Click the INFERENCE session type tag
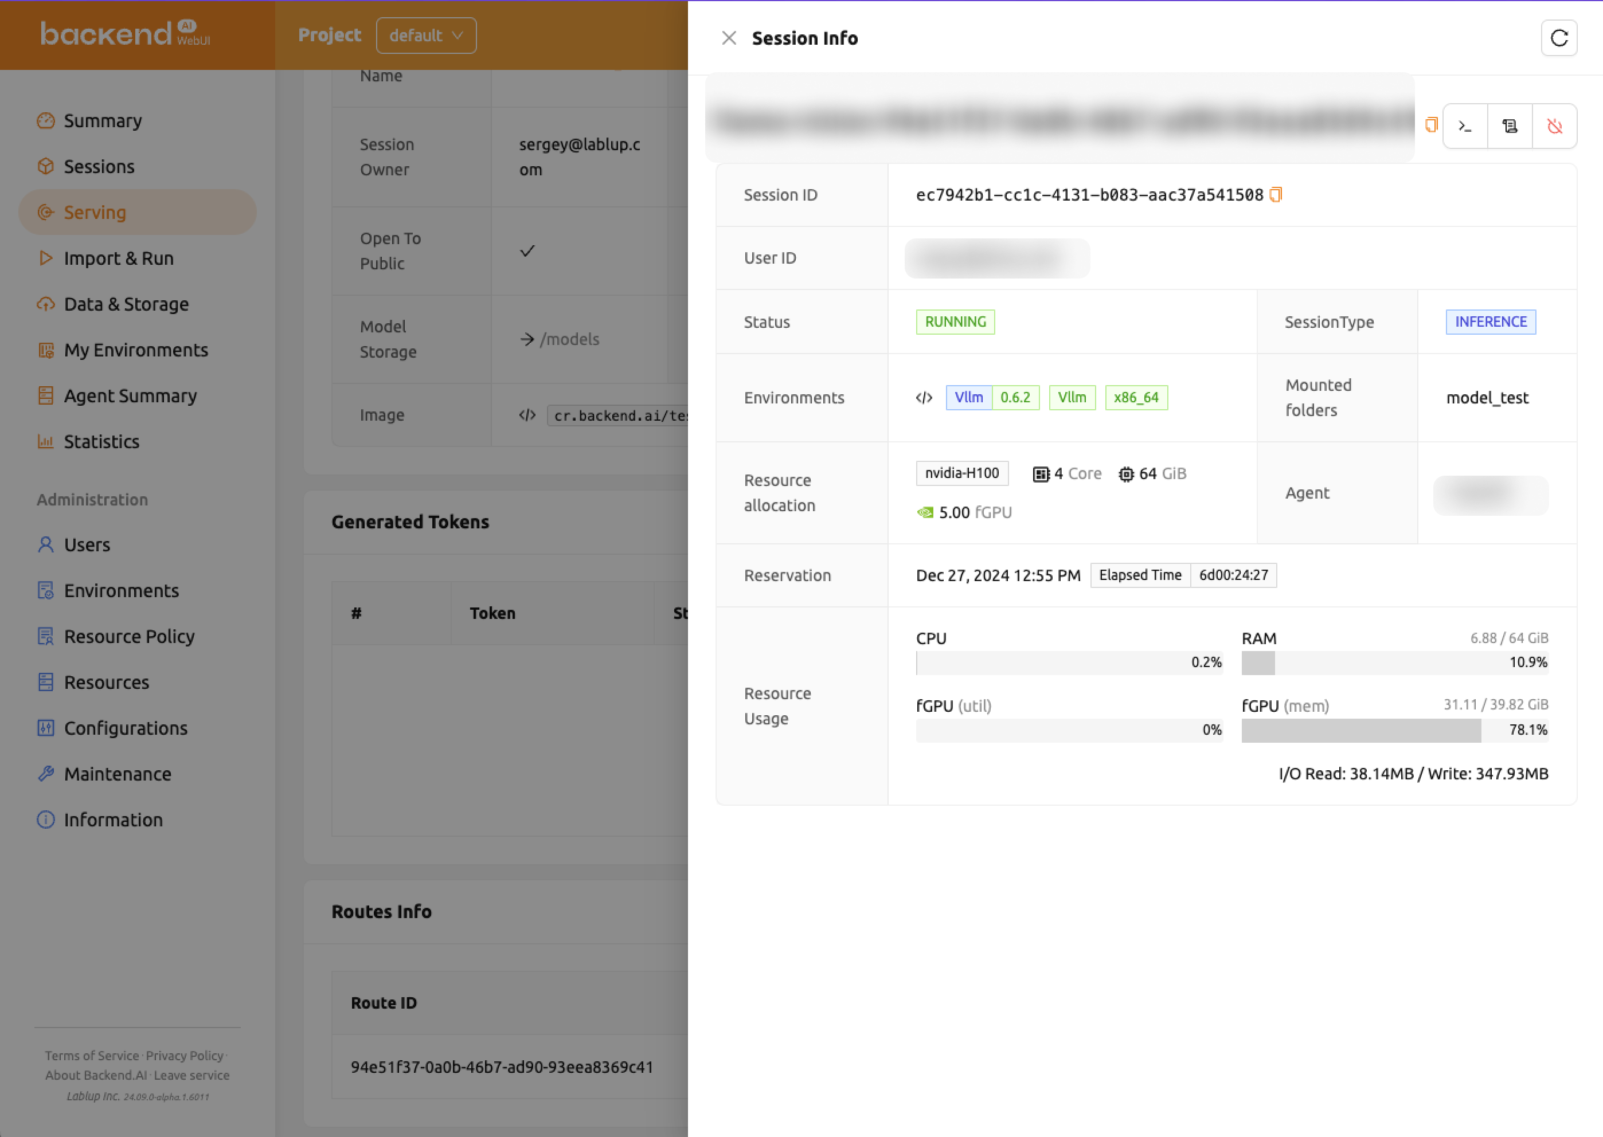Image resolution: width=1603 pixels, height=1137 pixels. click(1490, 322)
